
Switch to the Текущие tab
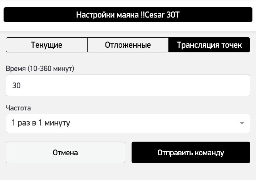(x=46, y=45)
